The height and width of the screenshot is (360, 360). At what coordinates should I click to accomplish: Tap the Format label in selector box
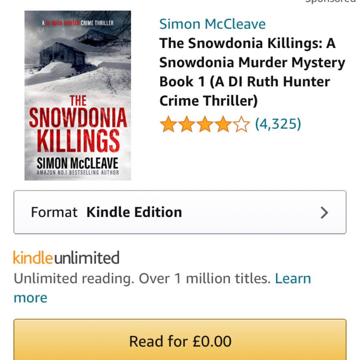coord(54,212)
